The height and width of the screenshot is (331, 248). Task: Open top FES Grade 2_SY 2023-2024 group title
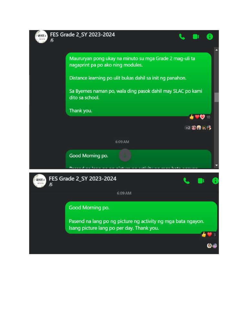point(82,35)
